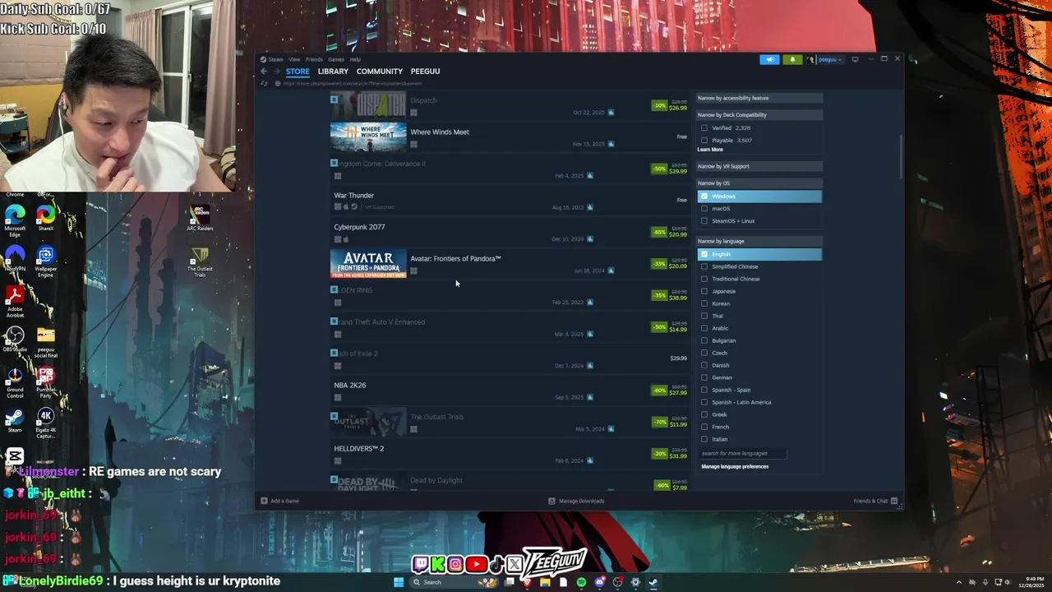Check the German language filter
This screenshot has height=592, width=1052.
tap(704, 377)
